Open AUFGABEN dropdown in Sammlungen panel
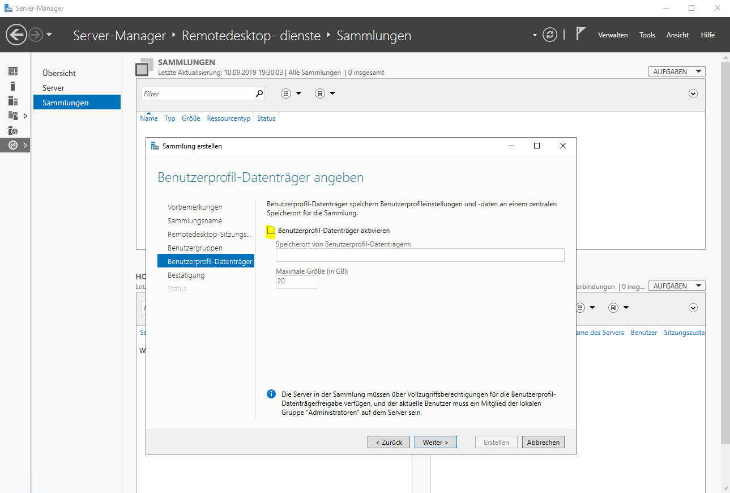Viewport: 730px width, 493px height. click(x=677, y=71)
